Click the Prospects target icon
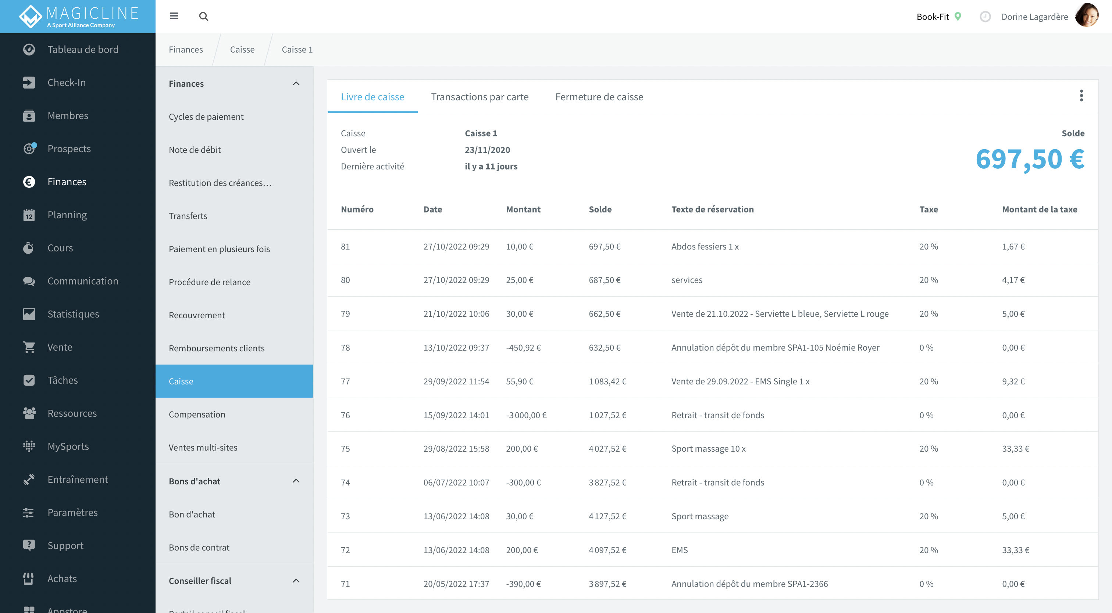Viewport: 1112px width, 613px height. pos(29,148)
